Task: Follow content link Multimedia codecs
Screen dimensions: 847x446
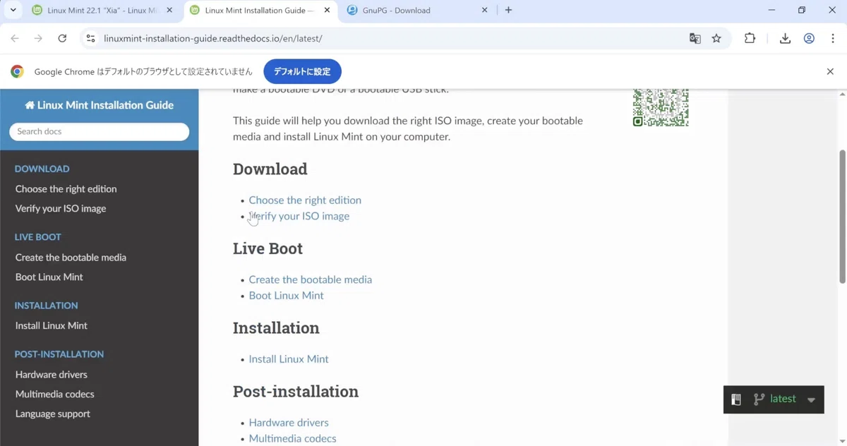Action: point(293,438)
